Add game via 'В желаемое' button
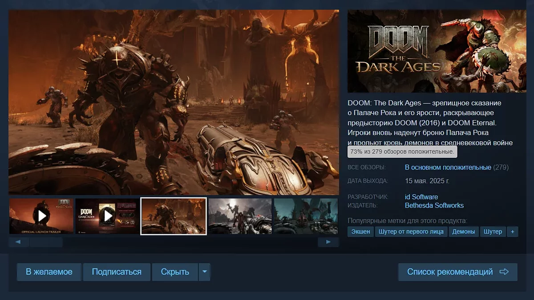 click(49, 272)
